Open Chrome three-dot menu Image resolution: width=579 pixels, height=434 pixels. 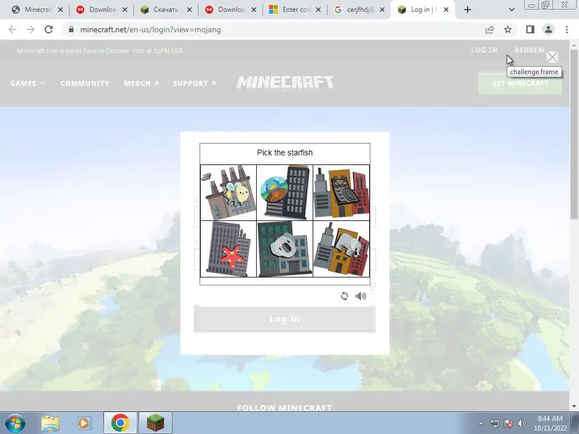567,29
